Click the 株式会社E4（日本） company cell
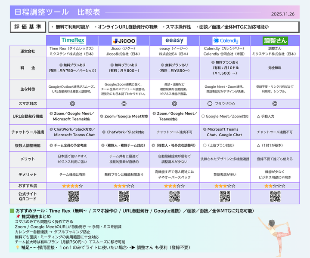310x258 pixels. [174, 51]
